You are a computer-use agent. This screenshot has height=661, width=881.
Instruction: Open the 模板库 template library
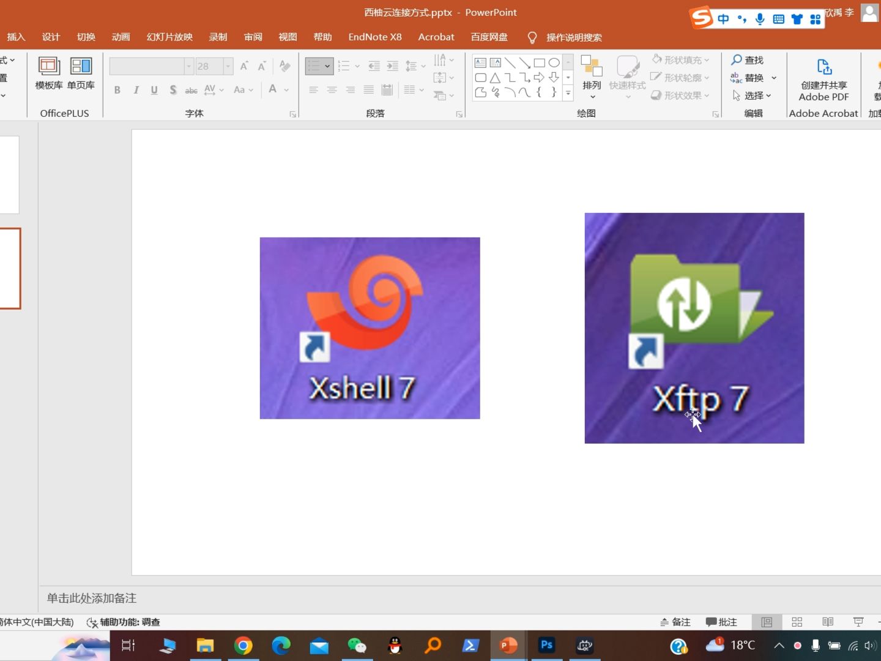pos(49,73)
